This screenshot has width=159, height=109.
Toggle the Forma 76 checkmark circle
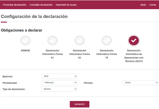click(x=107, y=41)
